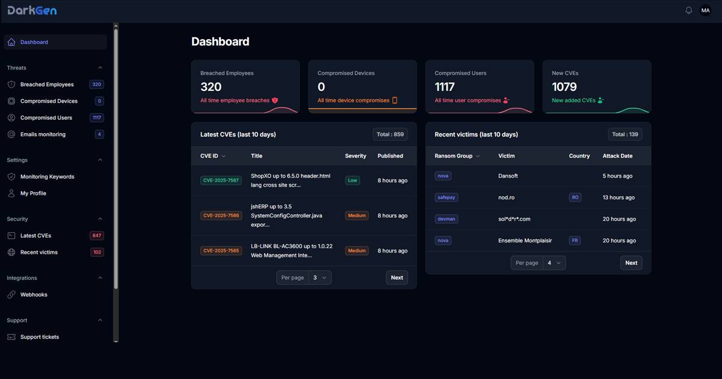
Task: Sort by CVE ID column arrow
Action: (224, 156)
